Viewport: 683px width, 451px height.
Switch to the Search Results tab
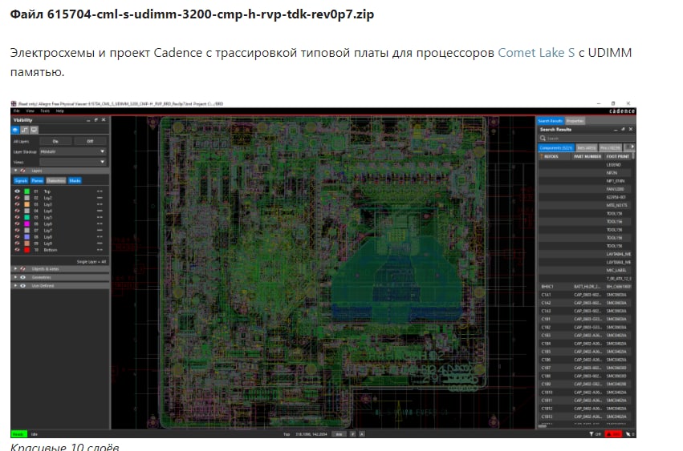551,121
